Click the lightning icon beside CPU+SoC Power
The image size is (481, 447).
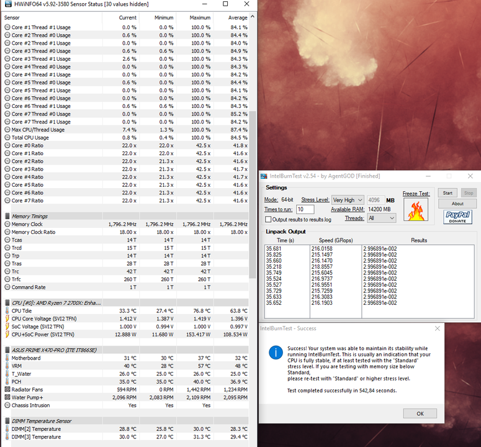point(7,334)
